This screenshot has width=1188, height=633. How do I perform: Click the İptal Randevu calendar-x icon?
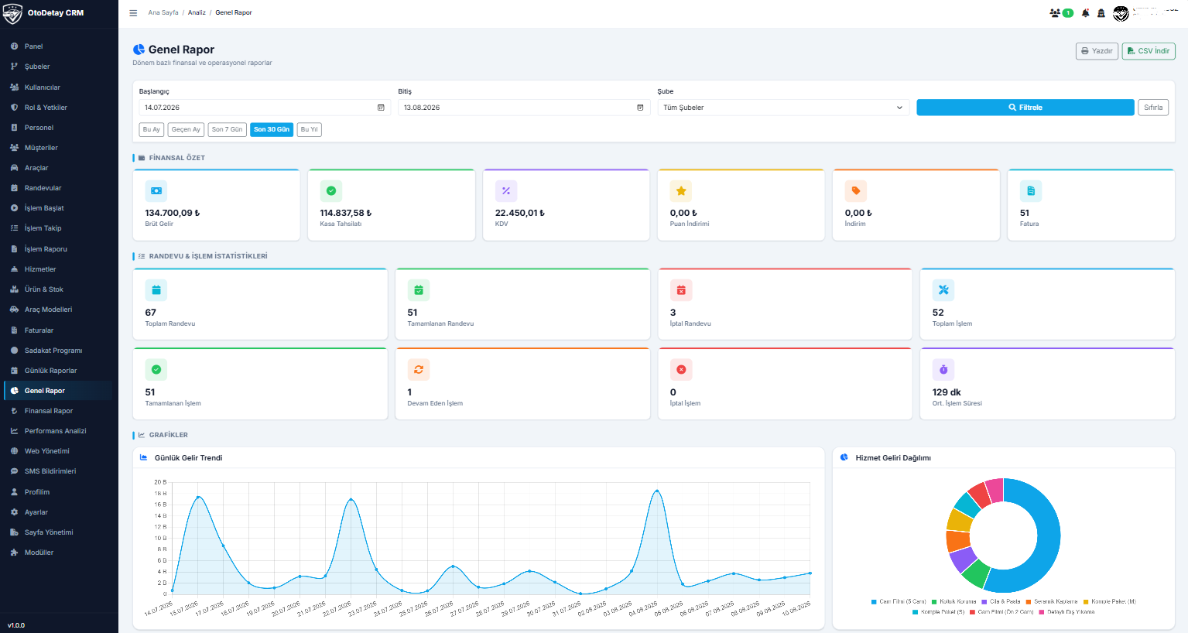681,290
